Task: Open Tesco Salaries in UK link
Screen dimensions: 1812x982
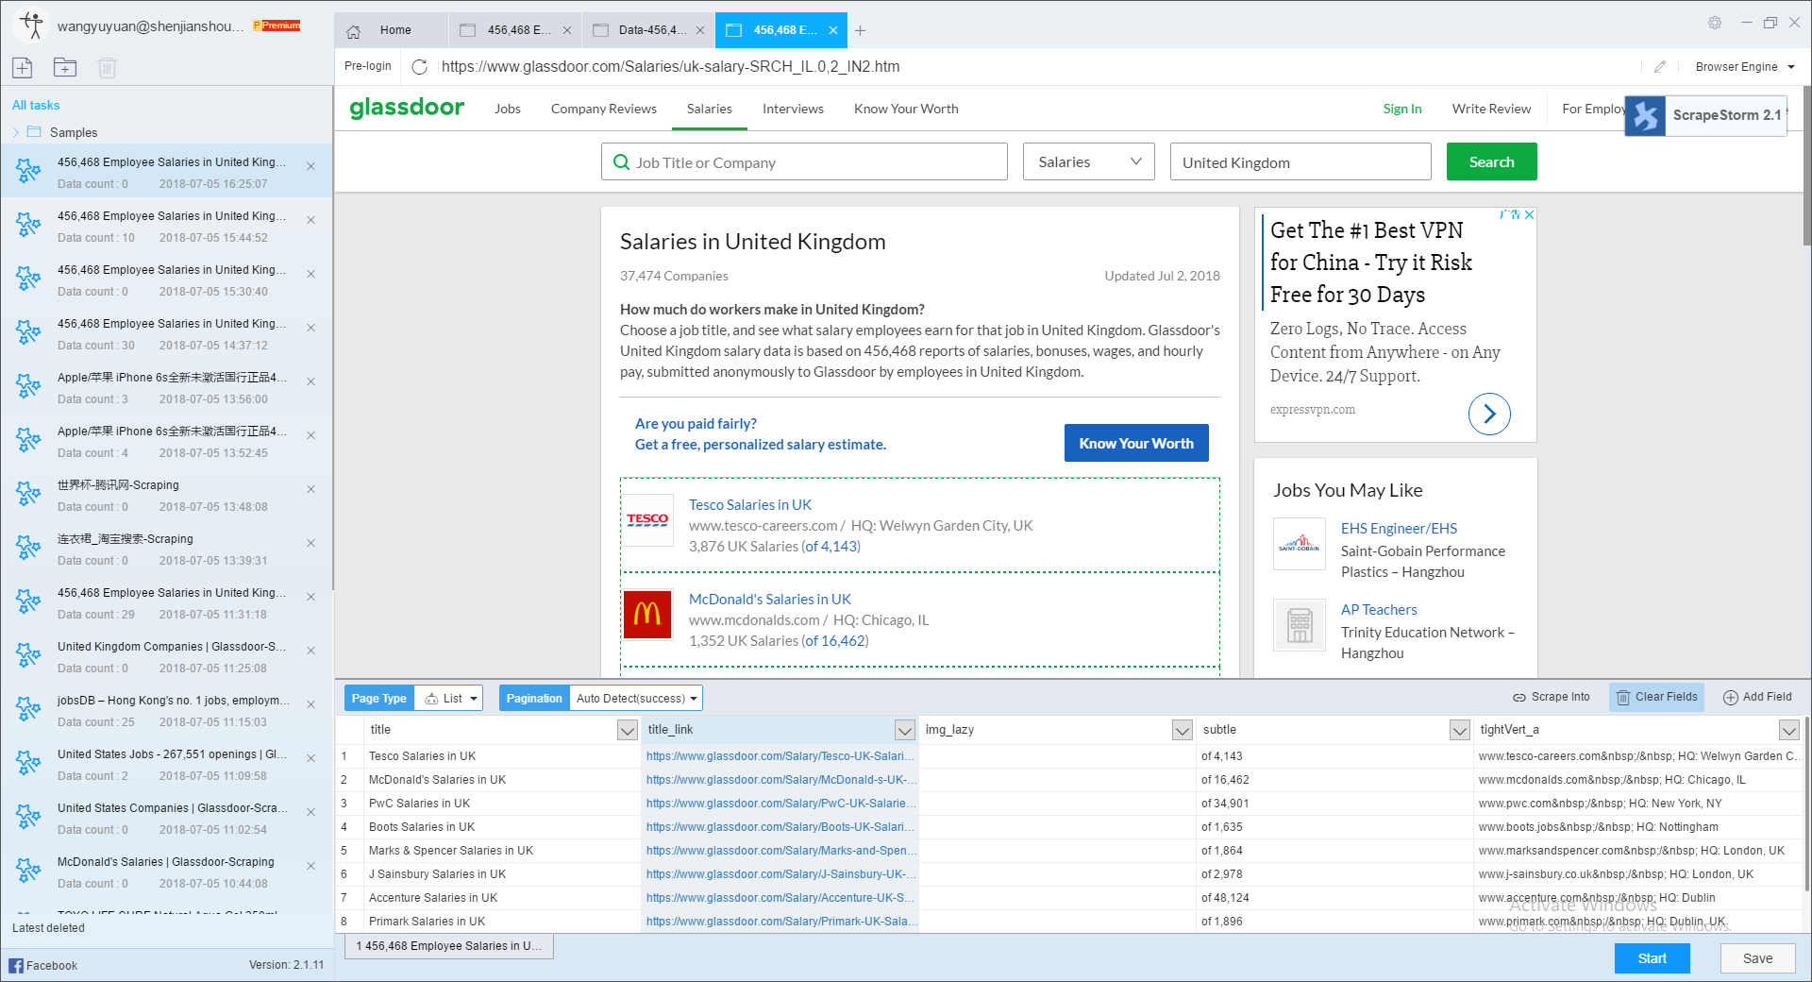Action: tap(750, 504)
